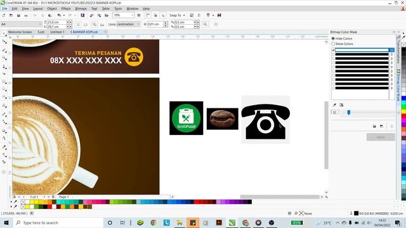Viewport: 406px width, 228px height.
Task: Click the tolerance value field showing 10
Action: pyautogui.click(x=335, y=113)
